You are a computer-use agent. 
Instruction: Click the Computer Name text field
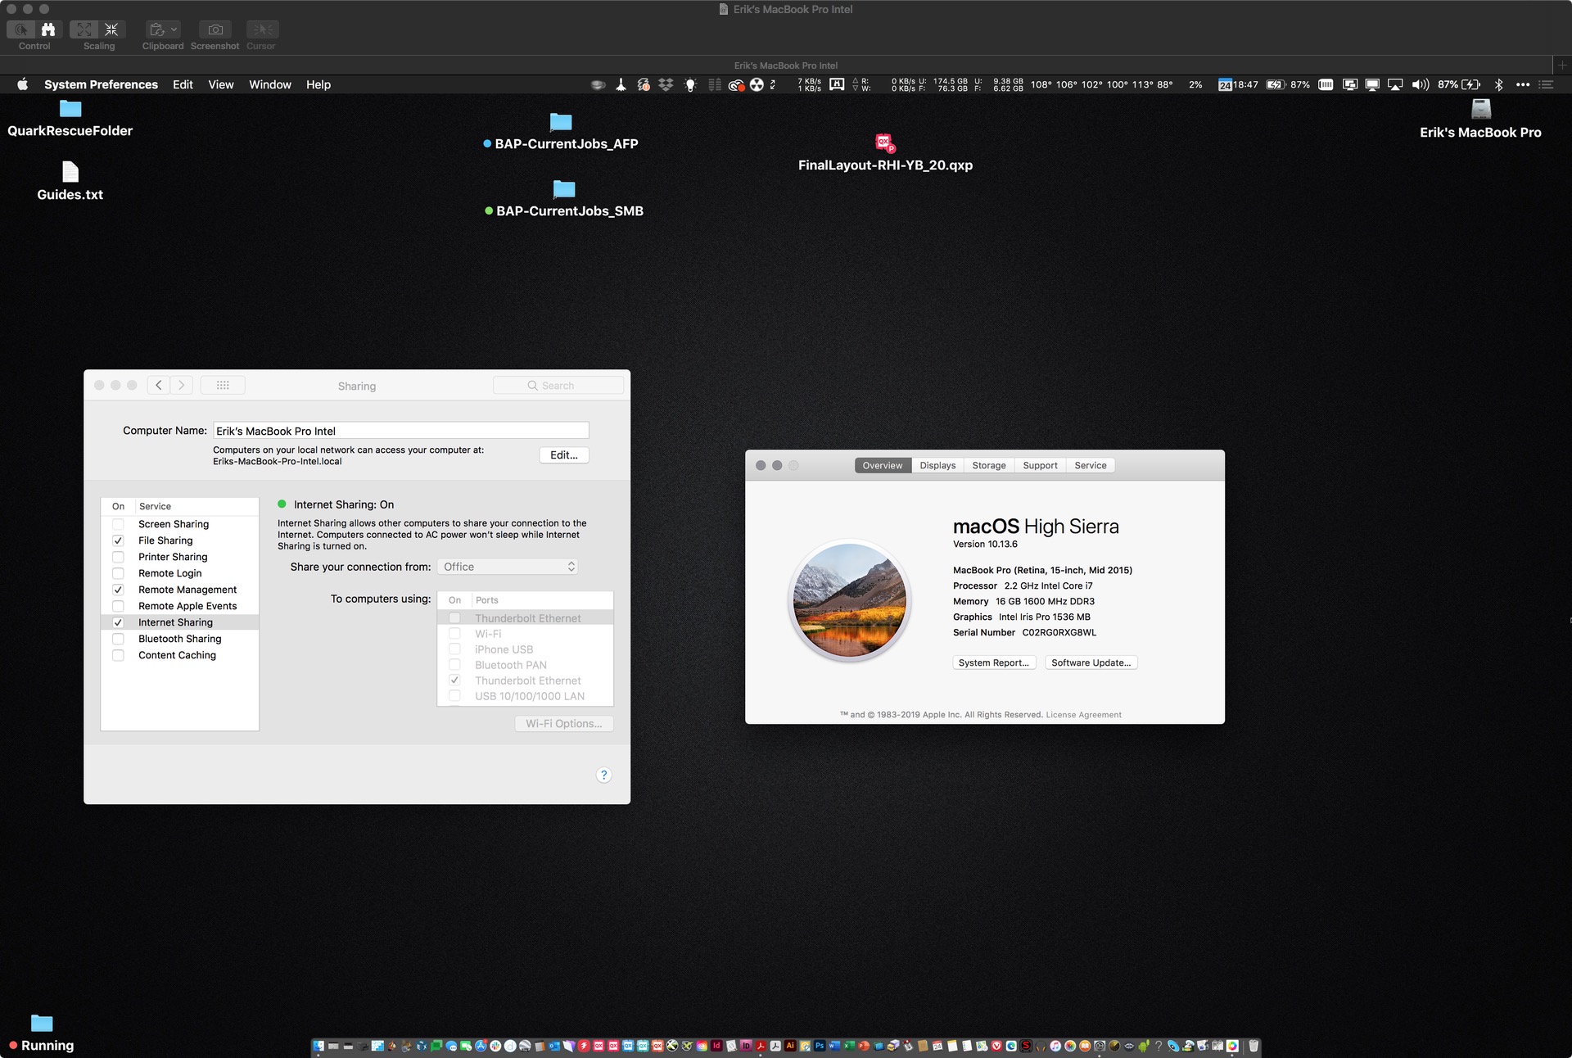coord(401,431)
